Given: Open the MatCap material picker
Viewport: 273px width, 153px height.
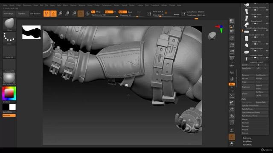Looking at the screenshot, I should [9, 79].
